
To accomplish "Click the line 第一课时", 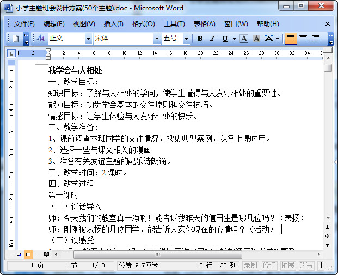I will pos(63,195).
